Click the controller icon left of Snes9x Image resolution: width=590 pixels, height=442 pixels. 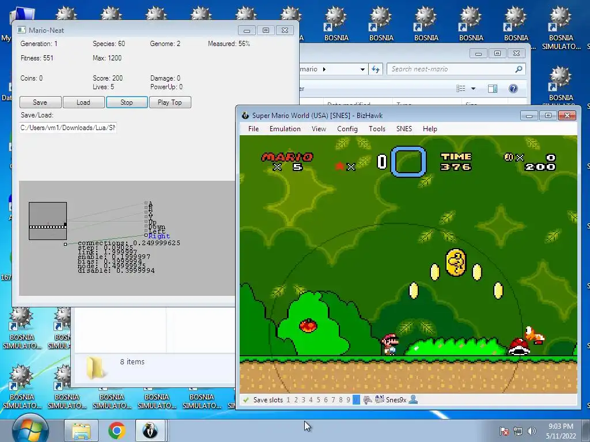[x=380, y=399]
